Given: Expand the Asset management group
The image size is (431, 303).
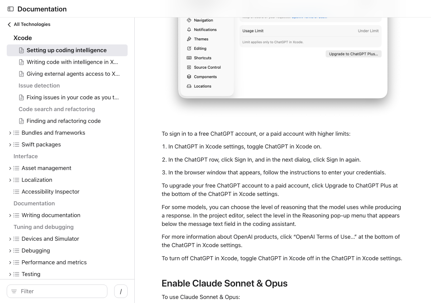Looking at the screenshot, I should [x=10, y=168].
